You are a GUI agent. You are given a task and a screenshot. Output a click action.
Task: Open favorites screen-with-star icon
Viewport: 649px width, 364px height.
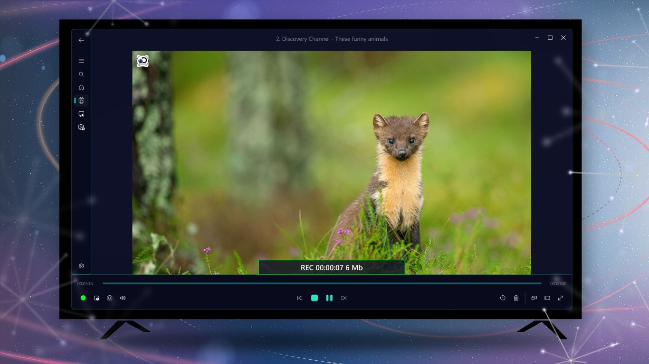pyautogui.click(x=81, y=114)
